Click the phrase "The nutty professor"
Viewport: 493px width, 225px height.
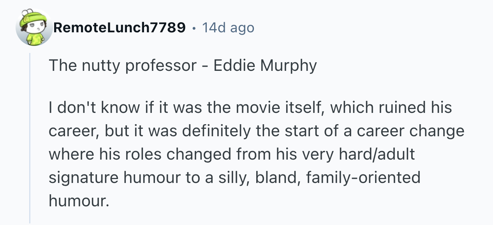(122, 66)
